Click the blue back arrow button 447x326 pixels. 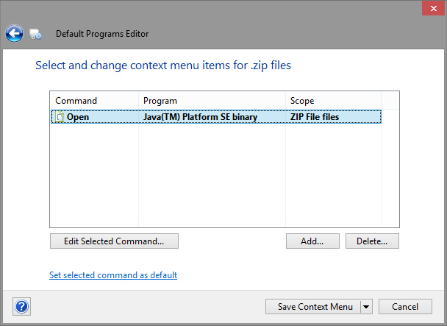(x=14, y=33)
